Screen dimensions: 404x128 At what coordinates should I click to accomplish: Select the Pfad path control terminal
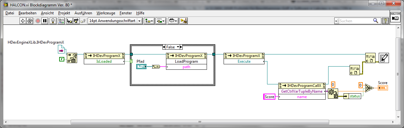click(141, 67)
